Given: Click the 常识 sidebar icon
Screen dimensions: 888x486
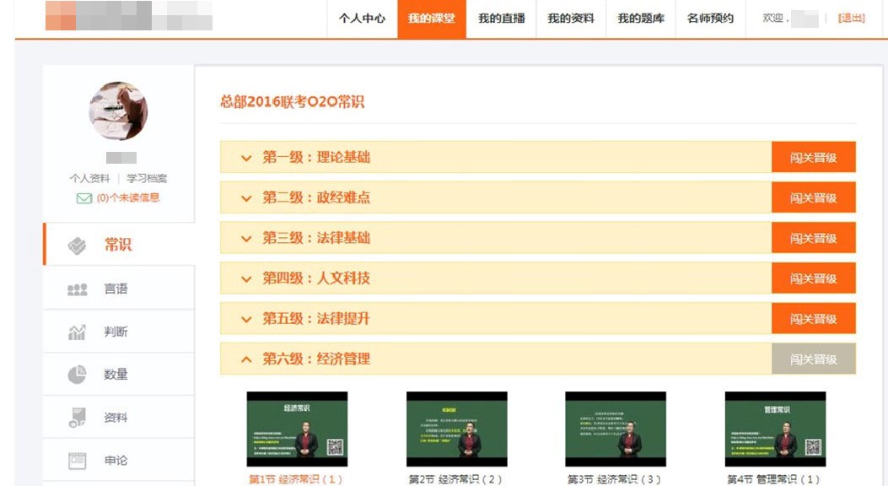Looking at the screenshot, I should [x=77, y=246].
